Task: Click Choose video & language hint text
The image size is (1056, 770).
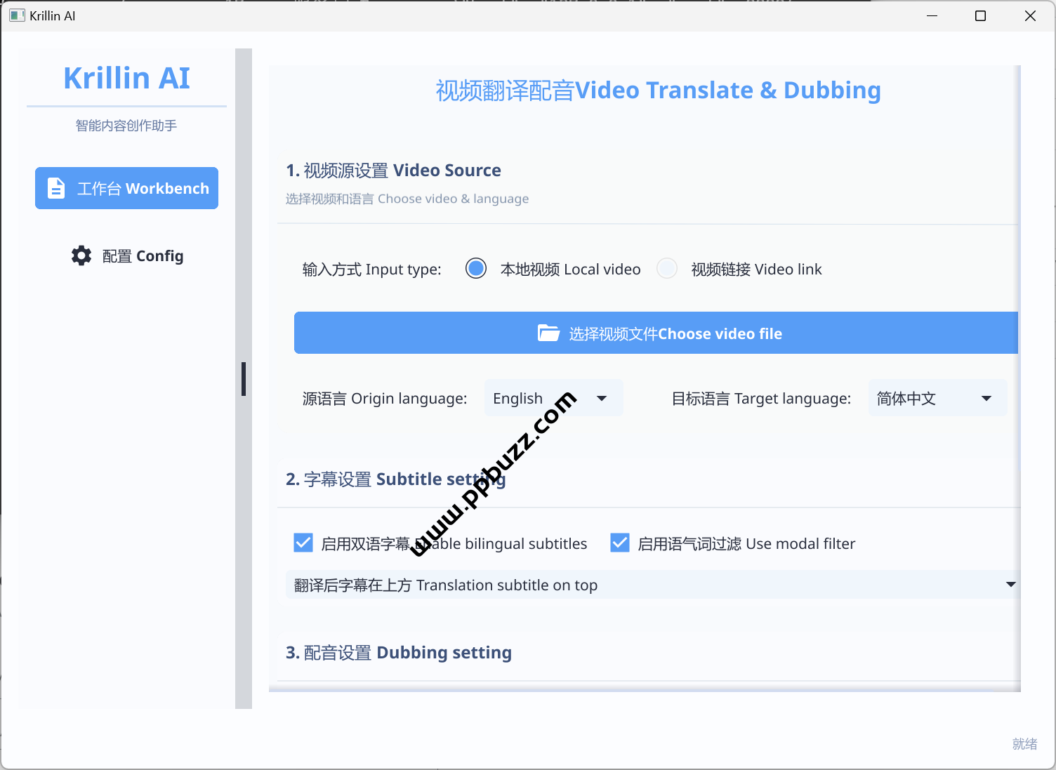Action: coord(407,199)
